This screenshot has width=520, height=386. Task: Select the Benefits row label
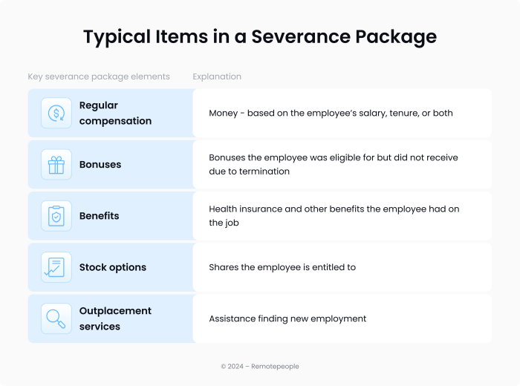pyautogui.click(x=99, y=216)
